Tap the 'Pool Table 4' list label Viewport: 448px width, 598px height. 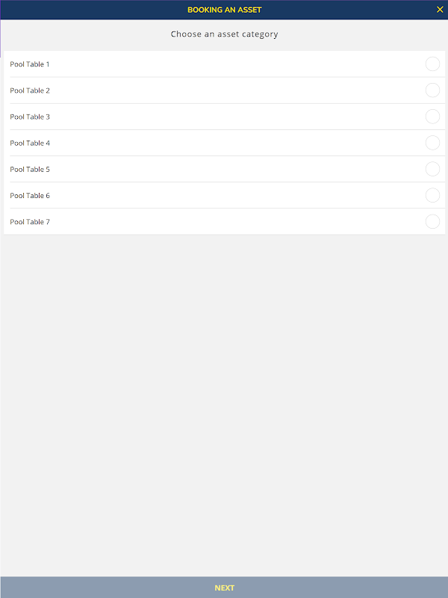pyautogui.click(x=30, y=143)
